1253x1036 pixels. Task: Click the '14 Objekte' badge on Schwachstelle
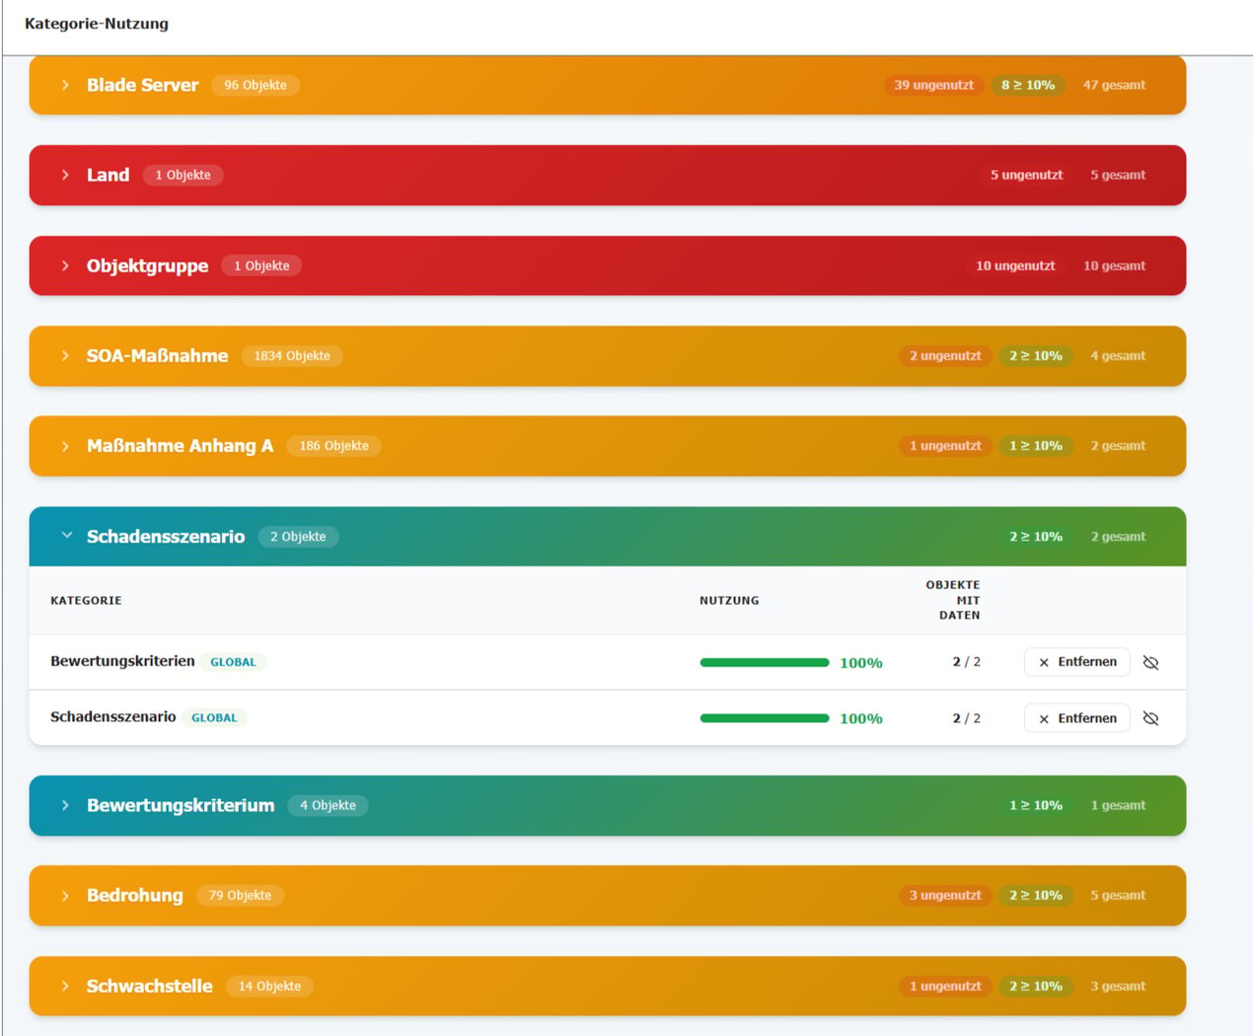tap(269, 986)
